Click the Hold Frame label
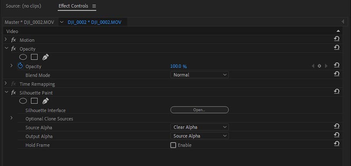 pyautogui.click(x=38, y=145)
